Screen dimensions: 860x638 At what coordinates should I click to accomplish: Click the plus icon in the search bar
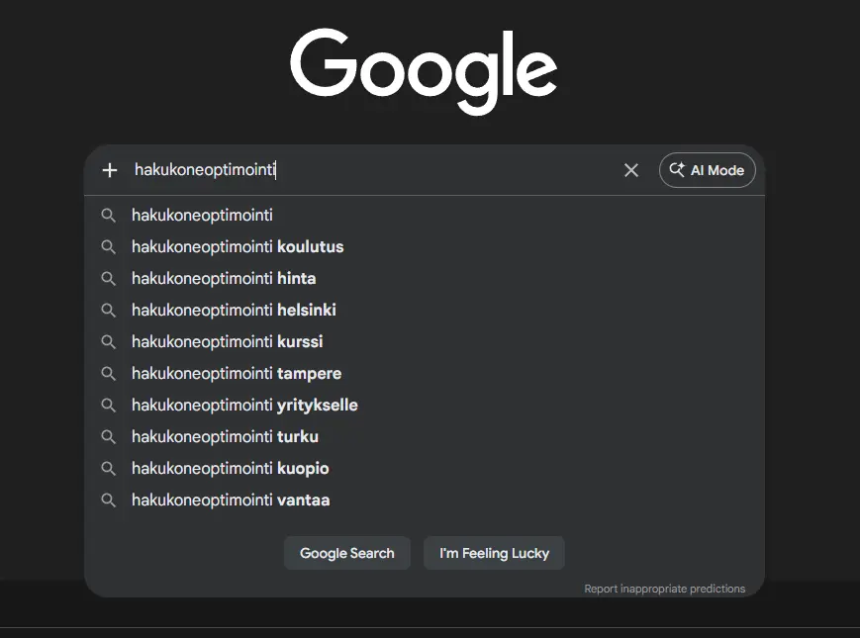coord(109,170)
